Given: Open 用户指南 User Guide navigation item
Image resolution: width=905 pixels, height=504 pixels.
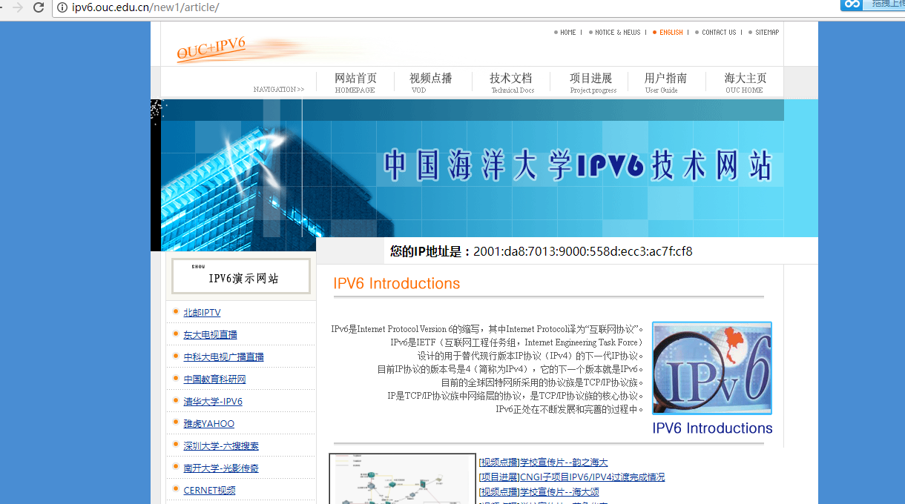Looking at the screenshot, I should (x=665, y=82).
